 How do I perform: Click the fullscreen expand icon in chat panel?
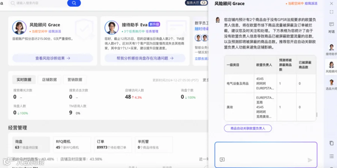point(331,12)
